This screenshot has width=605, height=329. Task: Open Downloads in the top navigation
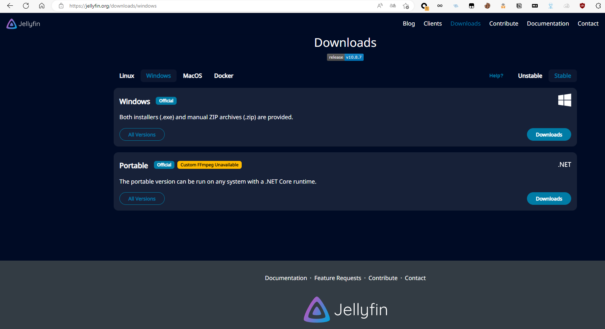click(465, 23)
